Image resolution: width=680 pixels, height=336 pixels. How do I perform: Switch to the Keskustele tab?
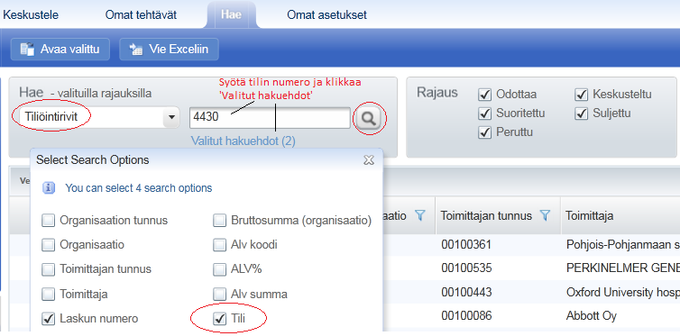coord(31,14)
